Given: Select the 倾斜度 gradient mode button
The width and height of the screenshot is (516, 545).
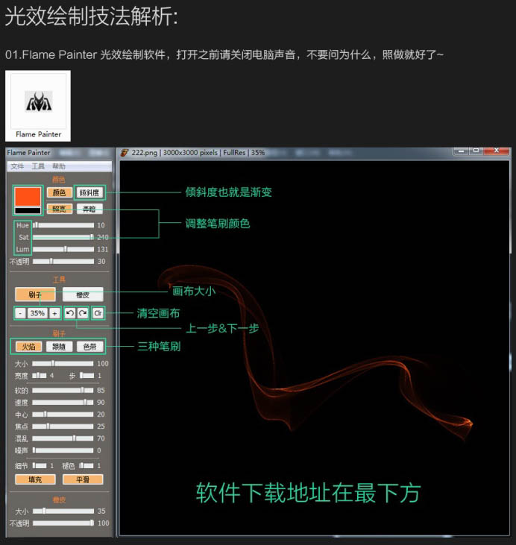Looking at the screenshot, I should [89, 192].
